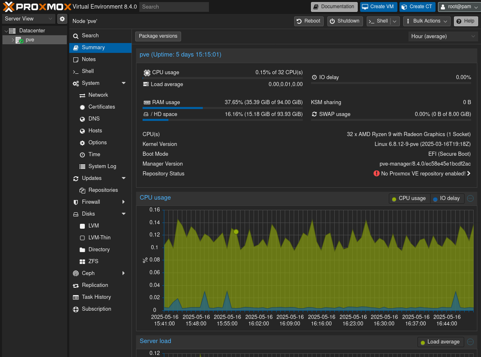The image size is (481, 357).
Task: Open the Summary menu item
Action: tap(100, 48)
